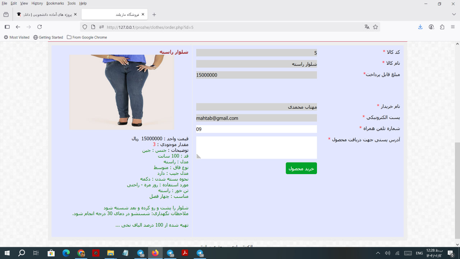Click the mobile phone number field containing 09
Viewport: 460px width, 259px height.
(x=256, y=129)
